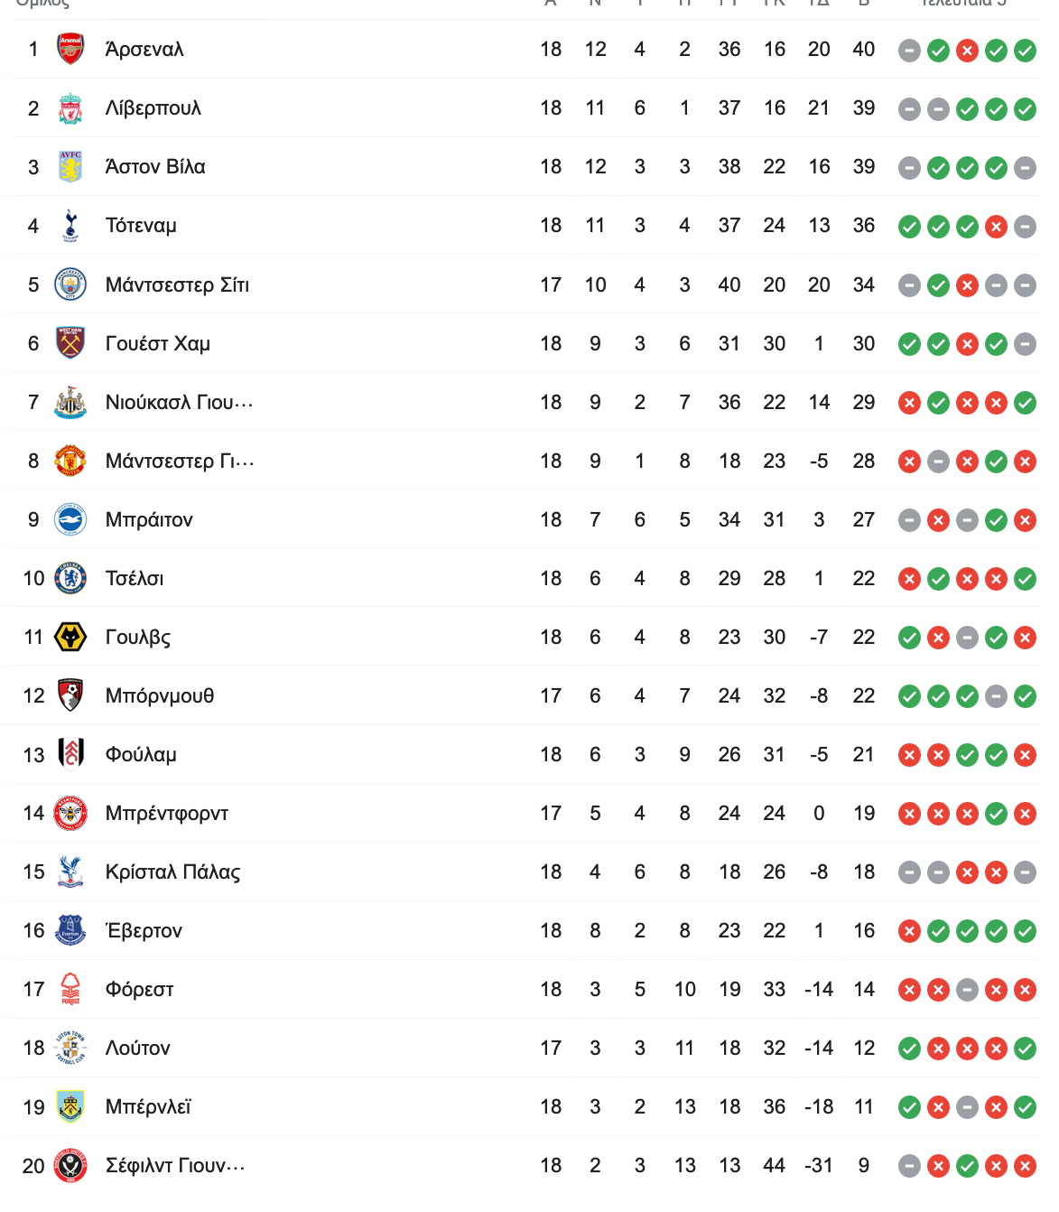Click Arsenal's red loss icon in last five
This screenshot has width=1059, height=1212.
[967, 51]
